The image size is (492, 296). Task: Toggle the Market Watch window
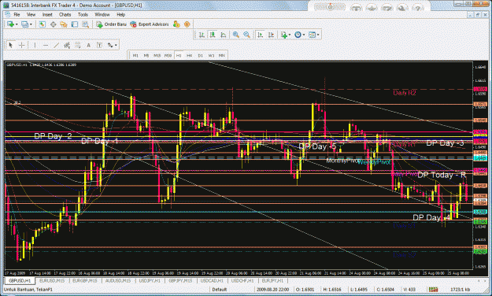[x=42, y=24]
